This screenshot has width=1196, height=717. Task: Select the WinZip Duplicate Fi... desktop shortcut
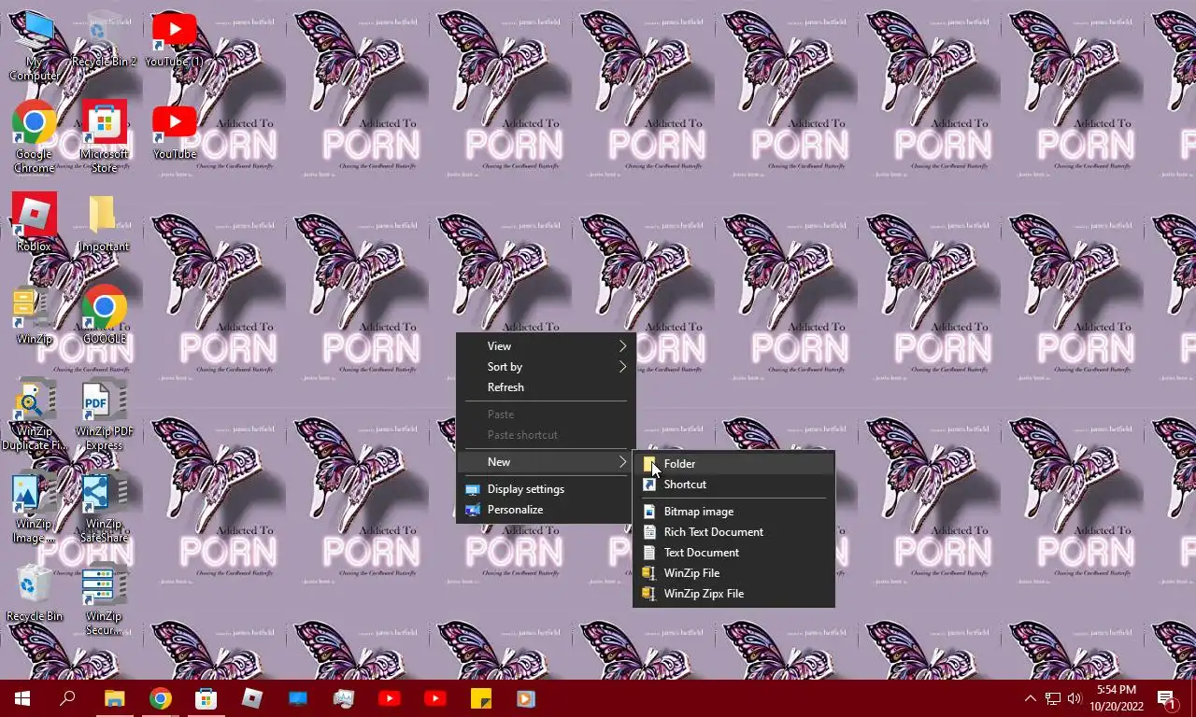(x=34, y=415)
